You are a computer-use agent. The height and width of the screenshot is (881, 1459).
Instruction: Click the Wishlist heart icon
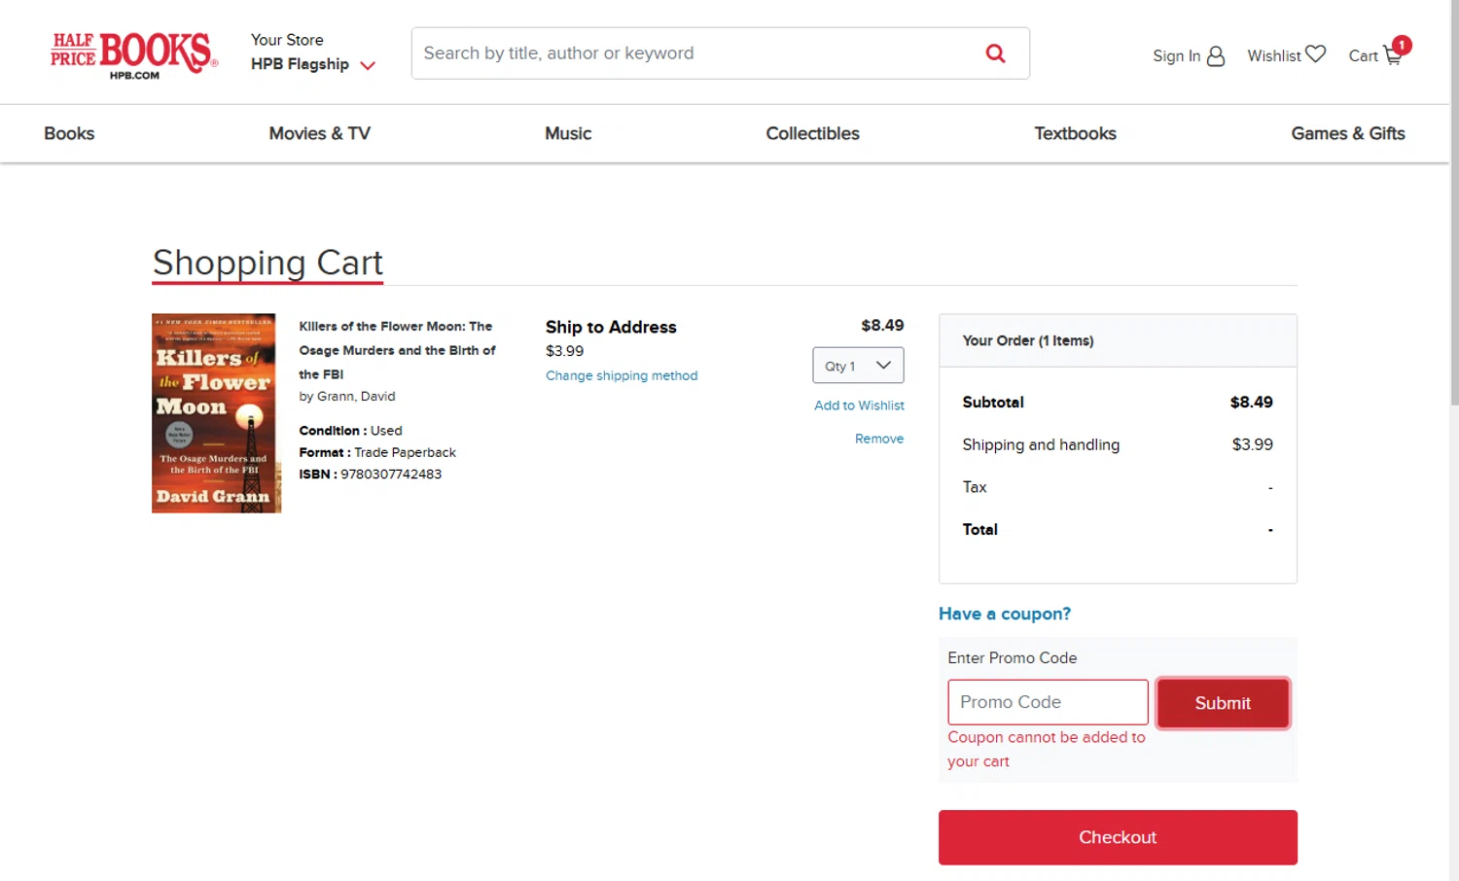tap(1315, 54)
